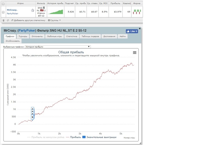The height and width of the screenshot is (145, 202).
Task: Sort by the Игрок column header
Action: (20, 3)
